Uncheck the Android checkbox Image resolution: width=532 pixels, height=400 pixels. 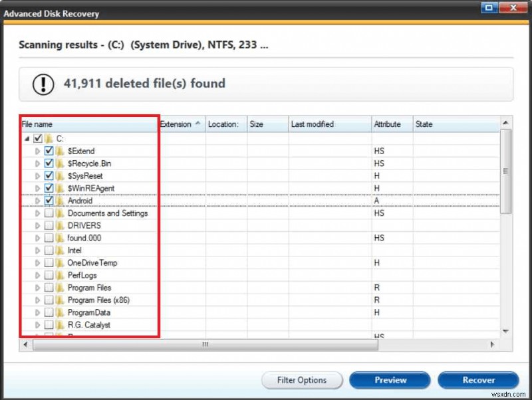[49, 201]
